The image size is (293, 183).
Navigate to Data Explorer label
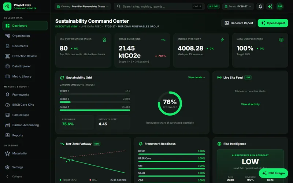click(22, 66)
